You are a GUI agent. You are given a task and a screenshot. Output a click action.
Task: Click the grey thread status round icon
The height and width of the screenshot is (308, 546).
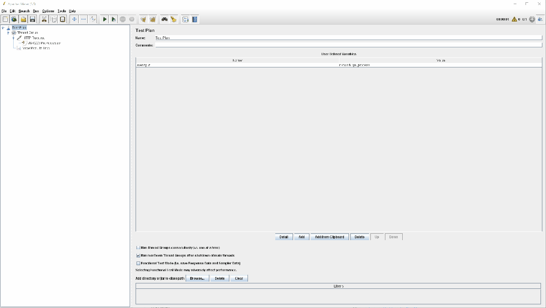532,19
